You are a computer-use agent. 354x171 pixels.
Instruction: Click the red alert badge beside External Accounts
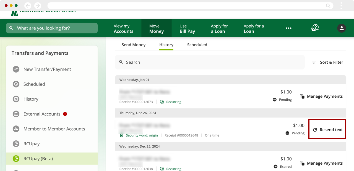65,114
